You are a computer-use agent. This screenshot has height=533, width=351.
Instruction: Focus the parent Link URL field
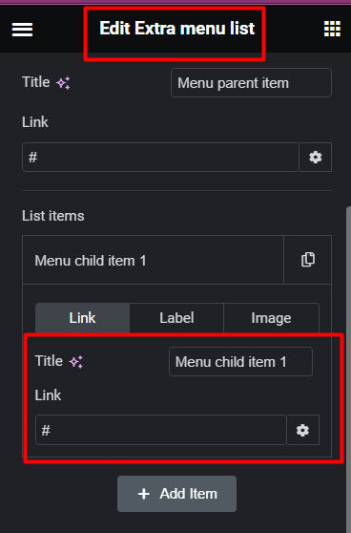click(x=160, y=157)
